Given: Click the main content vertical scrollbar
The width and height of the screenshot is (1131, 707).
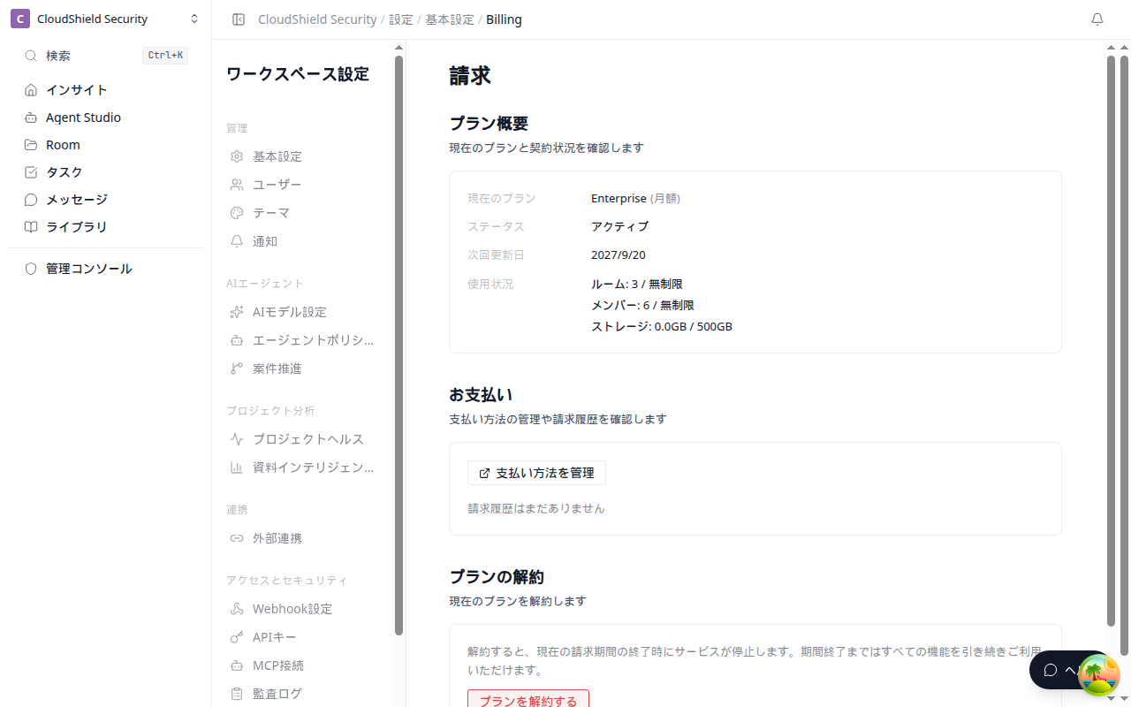Looking at the screenshot, I should pos(1112,341).
